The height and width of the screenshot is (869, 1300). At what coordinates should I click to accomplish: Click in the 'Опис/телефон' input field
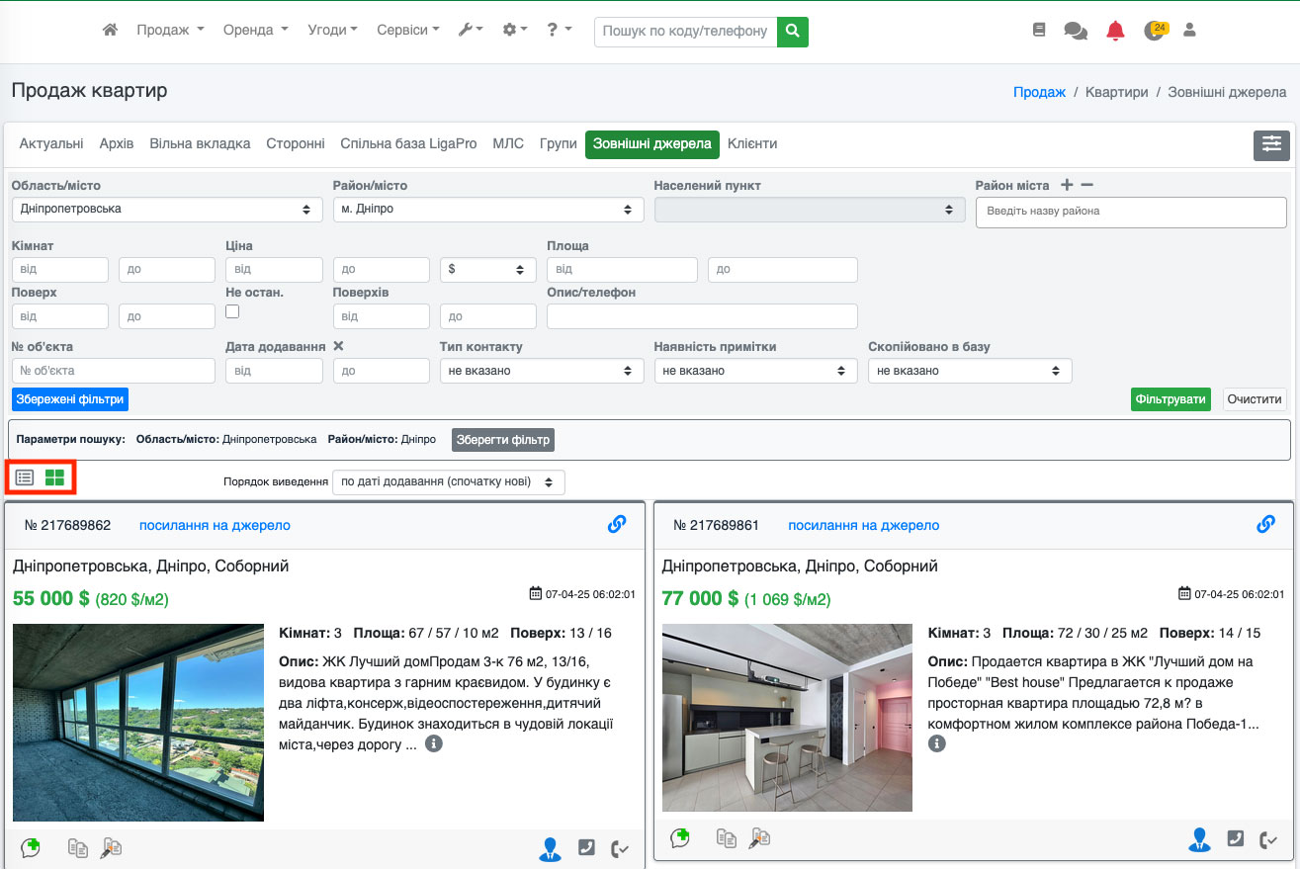click(x=702, y=316)
